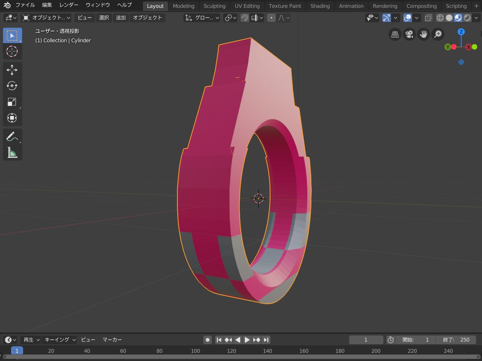Jump to the next keyframe

click(257, 340)
